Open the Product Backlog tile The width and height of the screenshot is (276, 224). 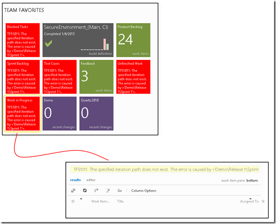pos(133,40)
